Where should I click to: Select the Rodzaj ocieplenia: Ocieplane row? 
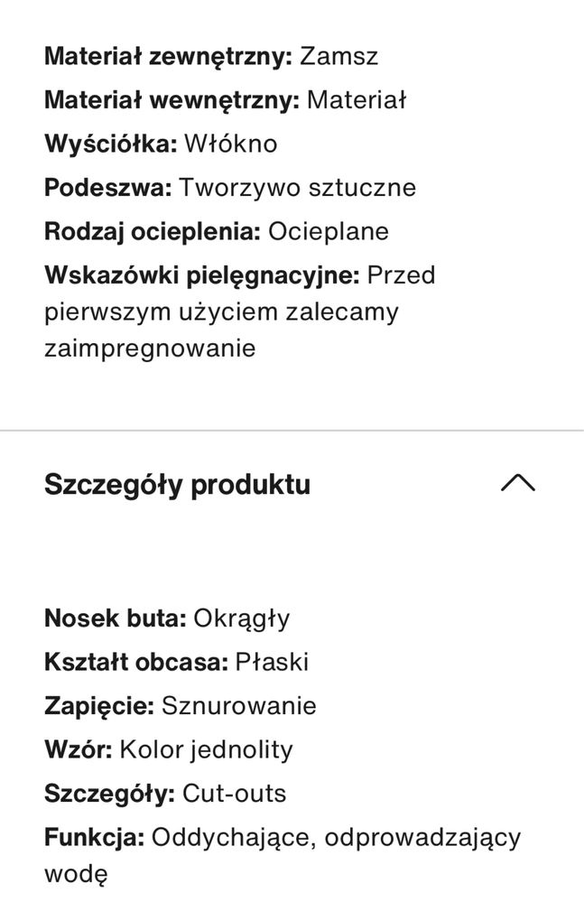point(217,232)
